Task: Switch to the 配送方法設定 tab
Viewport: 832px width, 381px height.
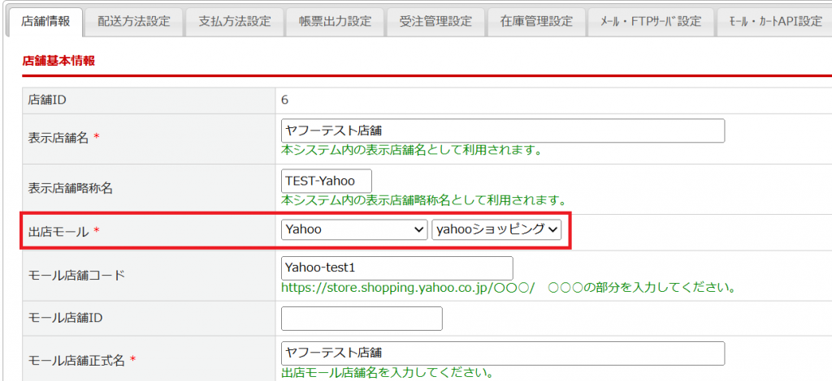Action: coord(134,22)
